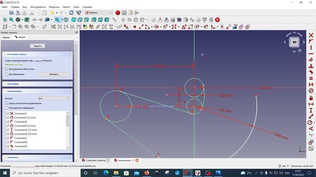Uncheck the Constraint6 (24 mm) checkbox

tap(7, 134)
